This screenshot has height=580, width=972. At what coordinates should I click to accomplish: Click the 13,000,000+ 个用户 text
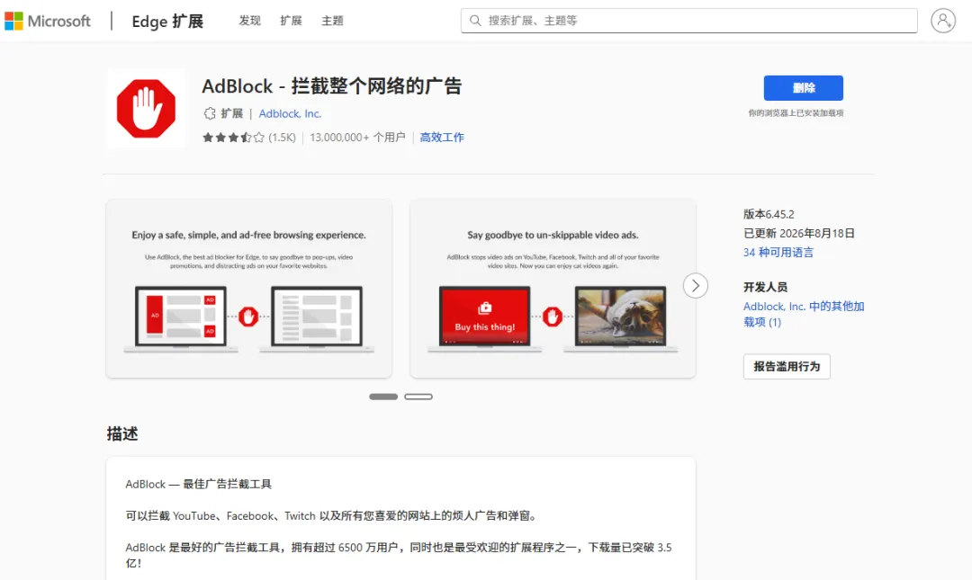click(x=357, y=138)
